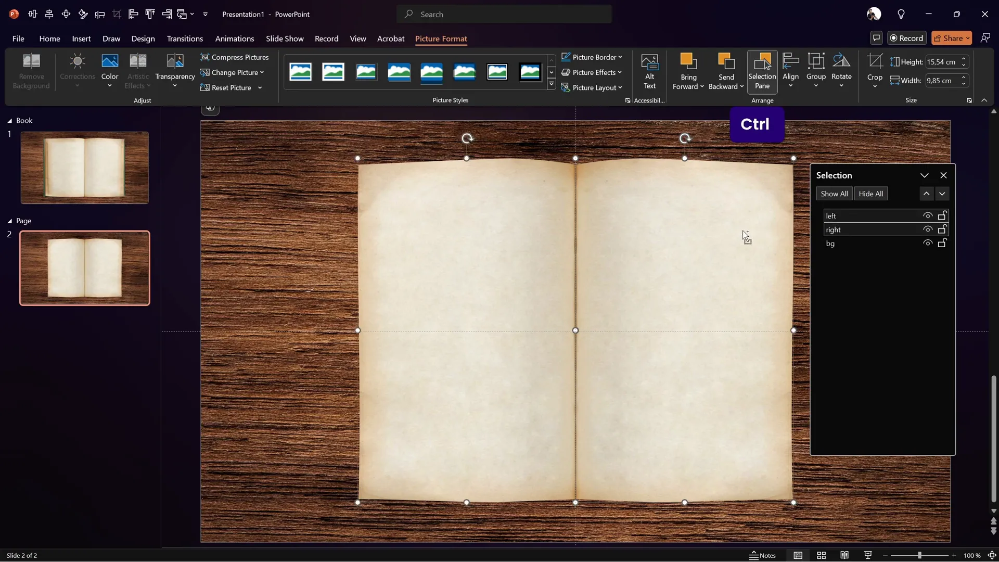This screenshot has width=999, height=562.
Task: Open the Selection pane options chevron
Action: point(924,175)
